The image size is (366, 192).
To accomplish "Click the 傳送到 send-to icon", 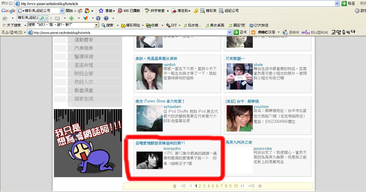I will 174,11.
